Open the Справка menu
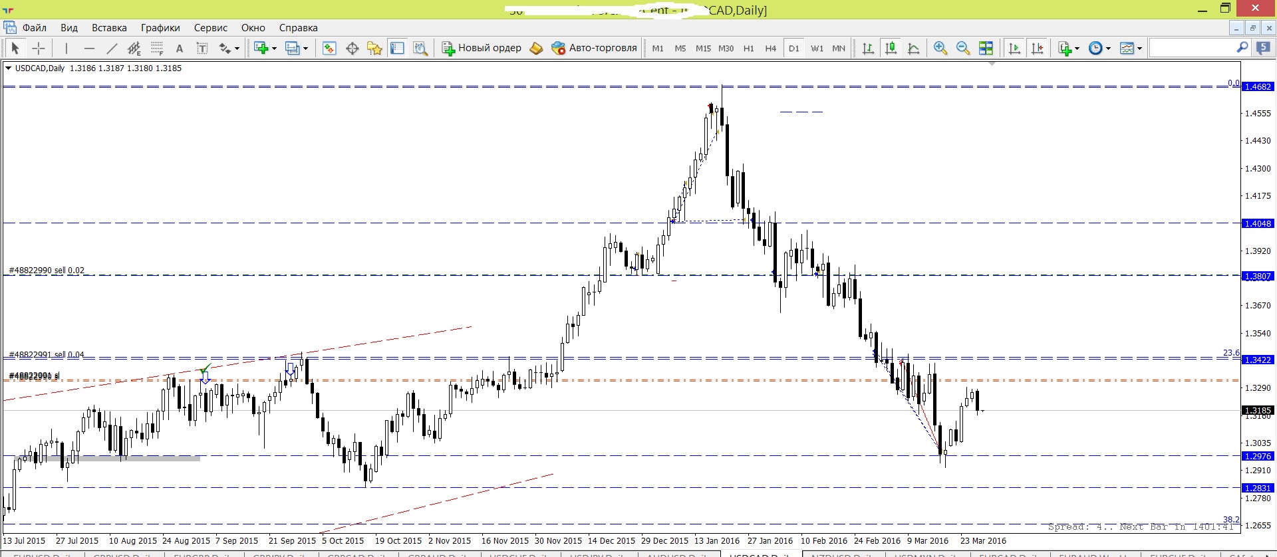 (299, 28)
